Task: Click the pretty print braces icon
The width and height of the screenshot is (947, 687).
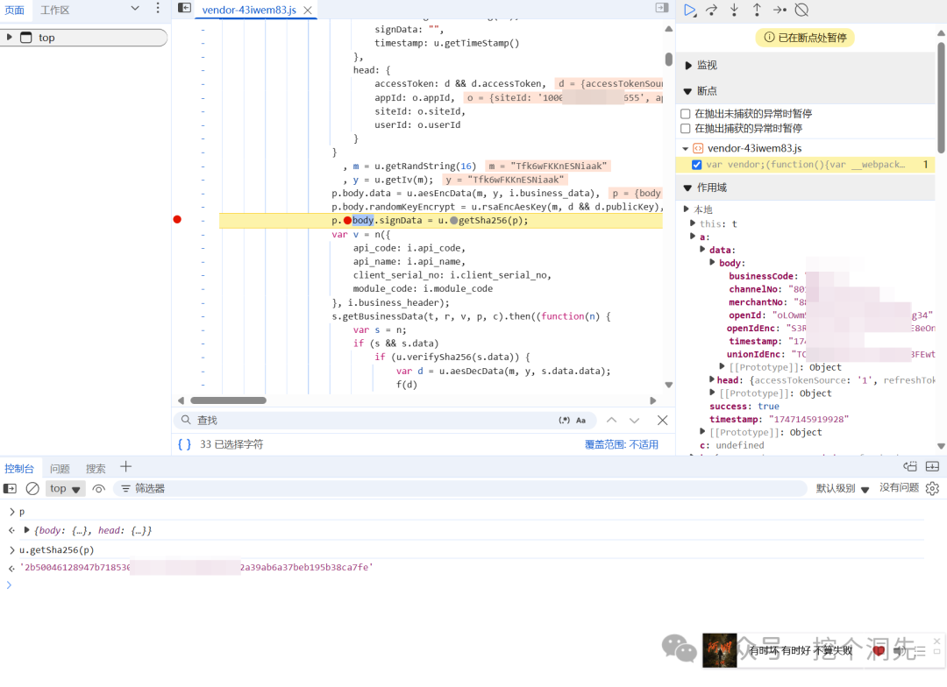Action: (x=184, y=444)
